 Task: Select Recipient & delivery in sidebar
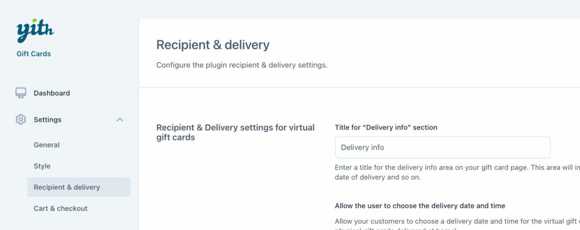(x=79, y=187)
